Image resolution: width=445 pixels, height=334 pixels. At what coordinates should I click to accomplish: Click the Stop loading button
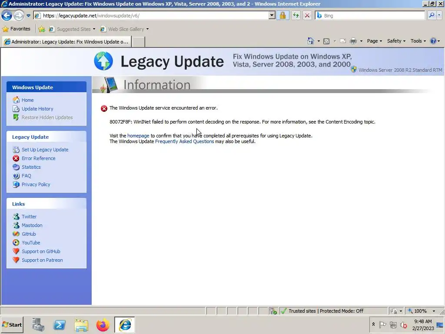click(307, 16)
